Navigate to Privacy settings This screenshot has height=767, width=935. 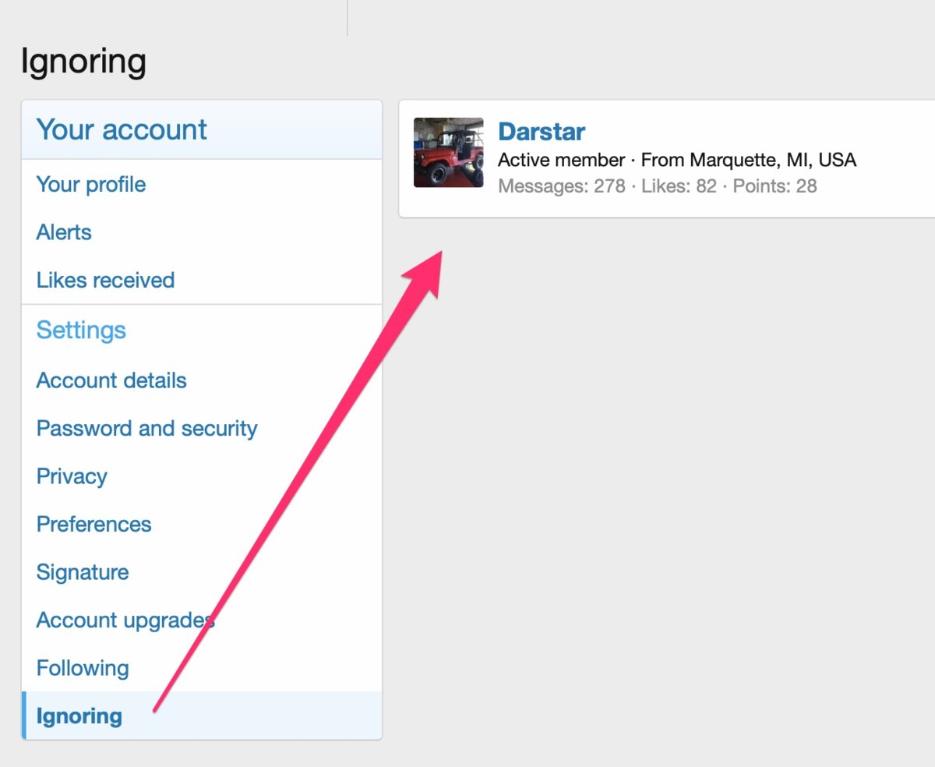pyautogui.click(x=72, y=476)
